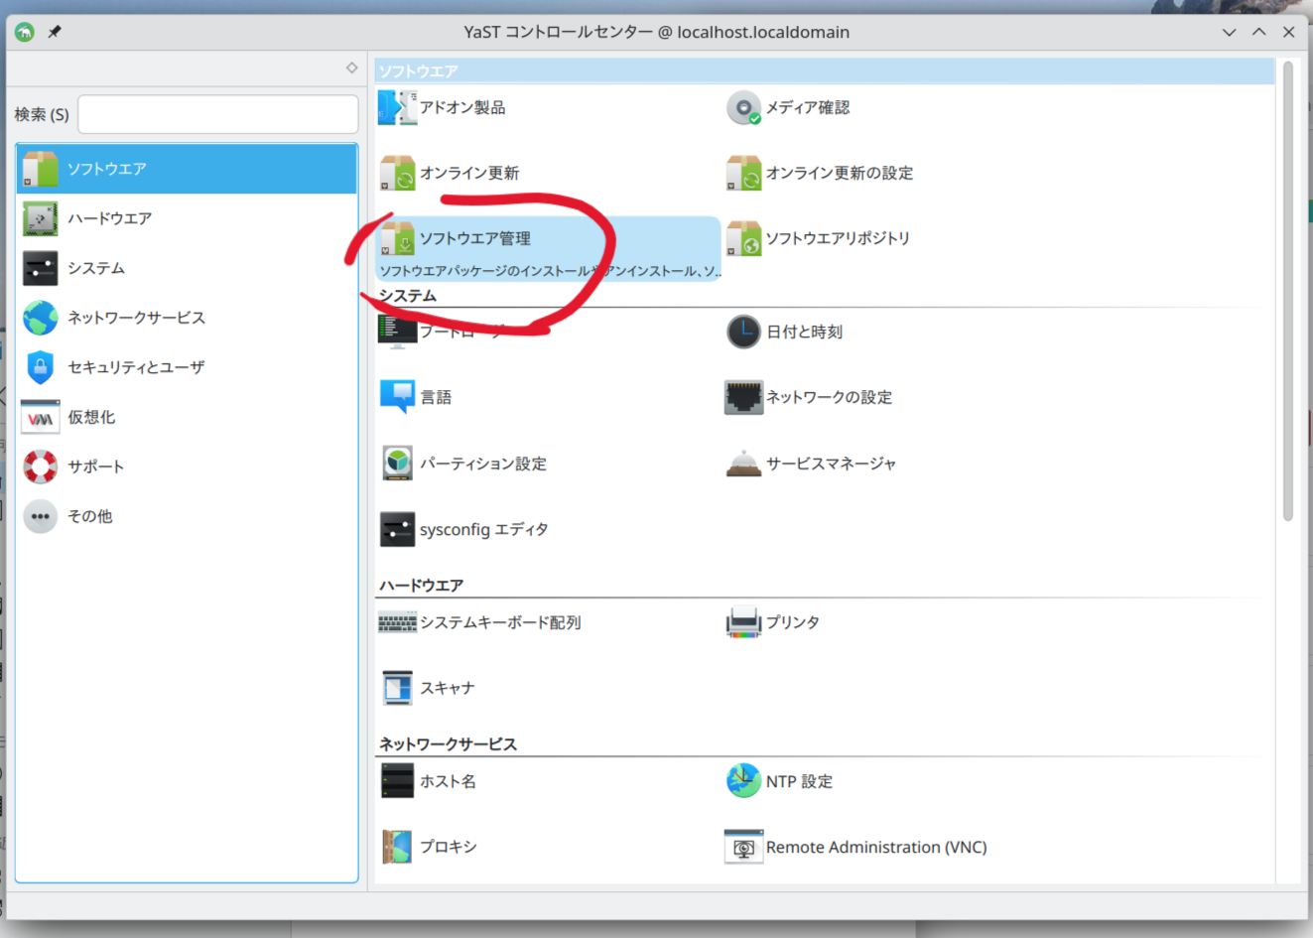The width and height of the screenshot is (1313, 938).
Task: Open Remote Administration (VNC) icon
Action: pos(743,847)
